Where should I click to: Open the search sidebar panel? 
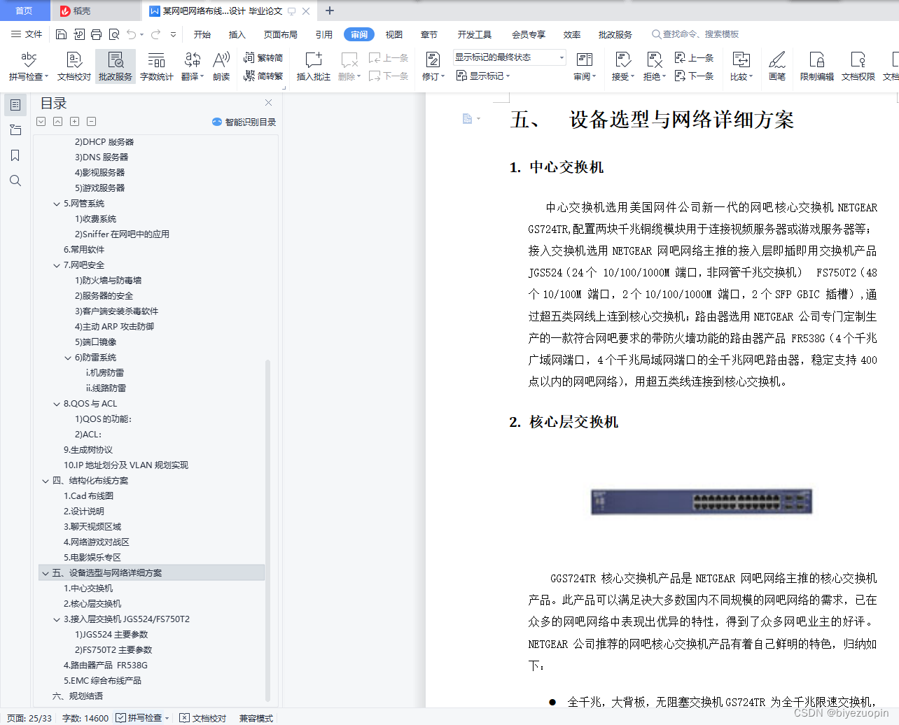click(x=15, y=181)
